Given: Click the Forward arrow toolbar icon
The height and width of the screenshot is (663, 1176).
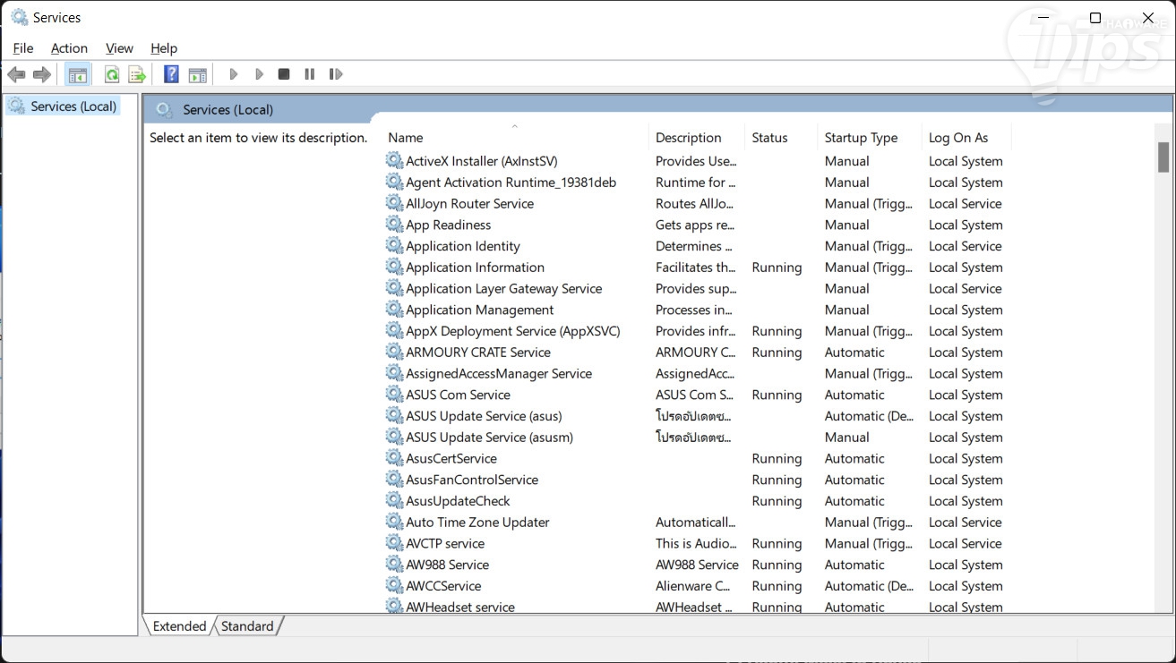Looking at the screenshot, I should tap(41, 74).
